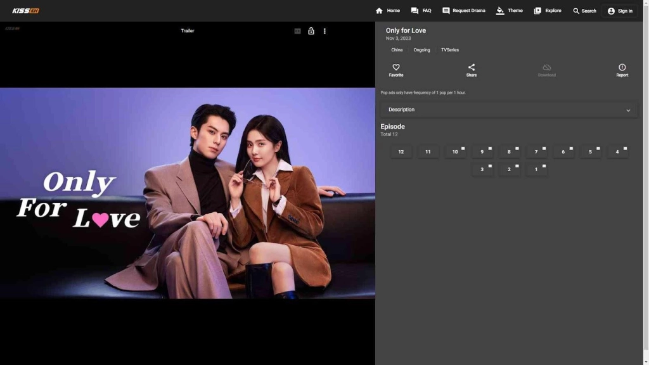Open the player's three-dot options menu
This screenshot has height=365, width=649.
click(324, 31)
